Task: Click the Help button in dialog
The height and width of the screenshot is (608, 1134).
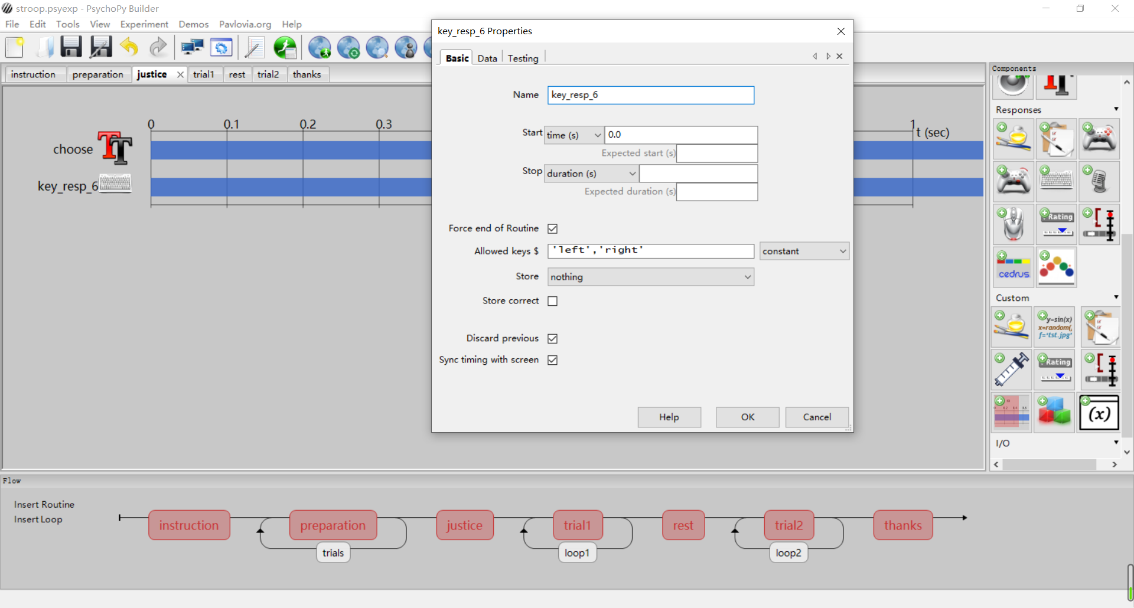Action: pos(669,417)
